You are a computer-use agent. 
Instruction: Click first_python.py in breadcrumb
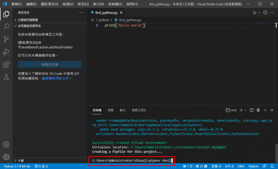[130, 20]
